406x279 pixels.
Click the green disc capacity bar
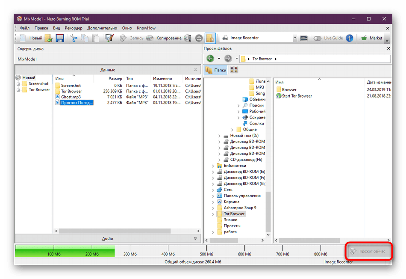[x=65, y=251]
